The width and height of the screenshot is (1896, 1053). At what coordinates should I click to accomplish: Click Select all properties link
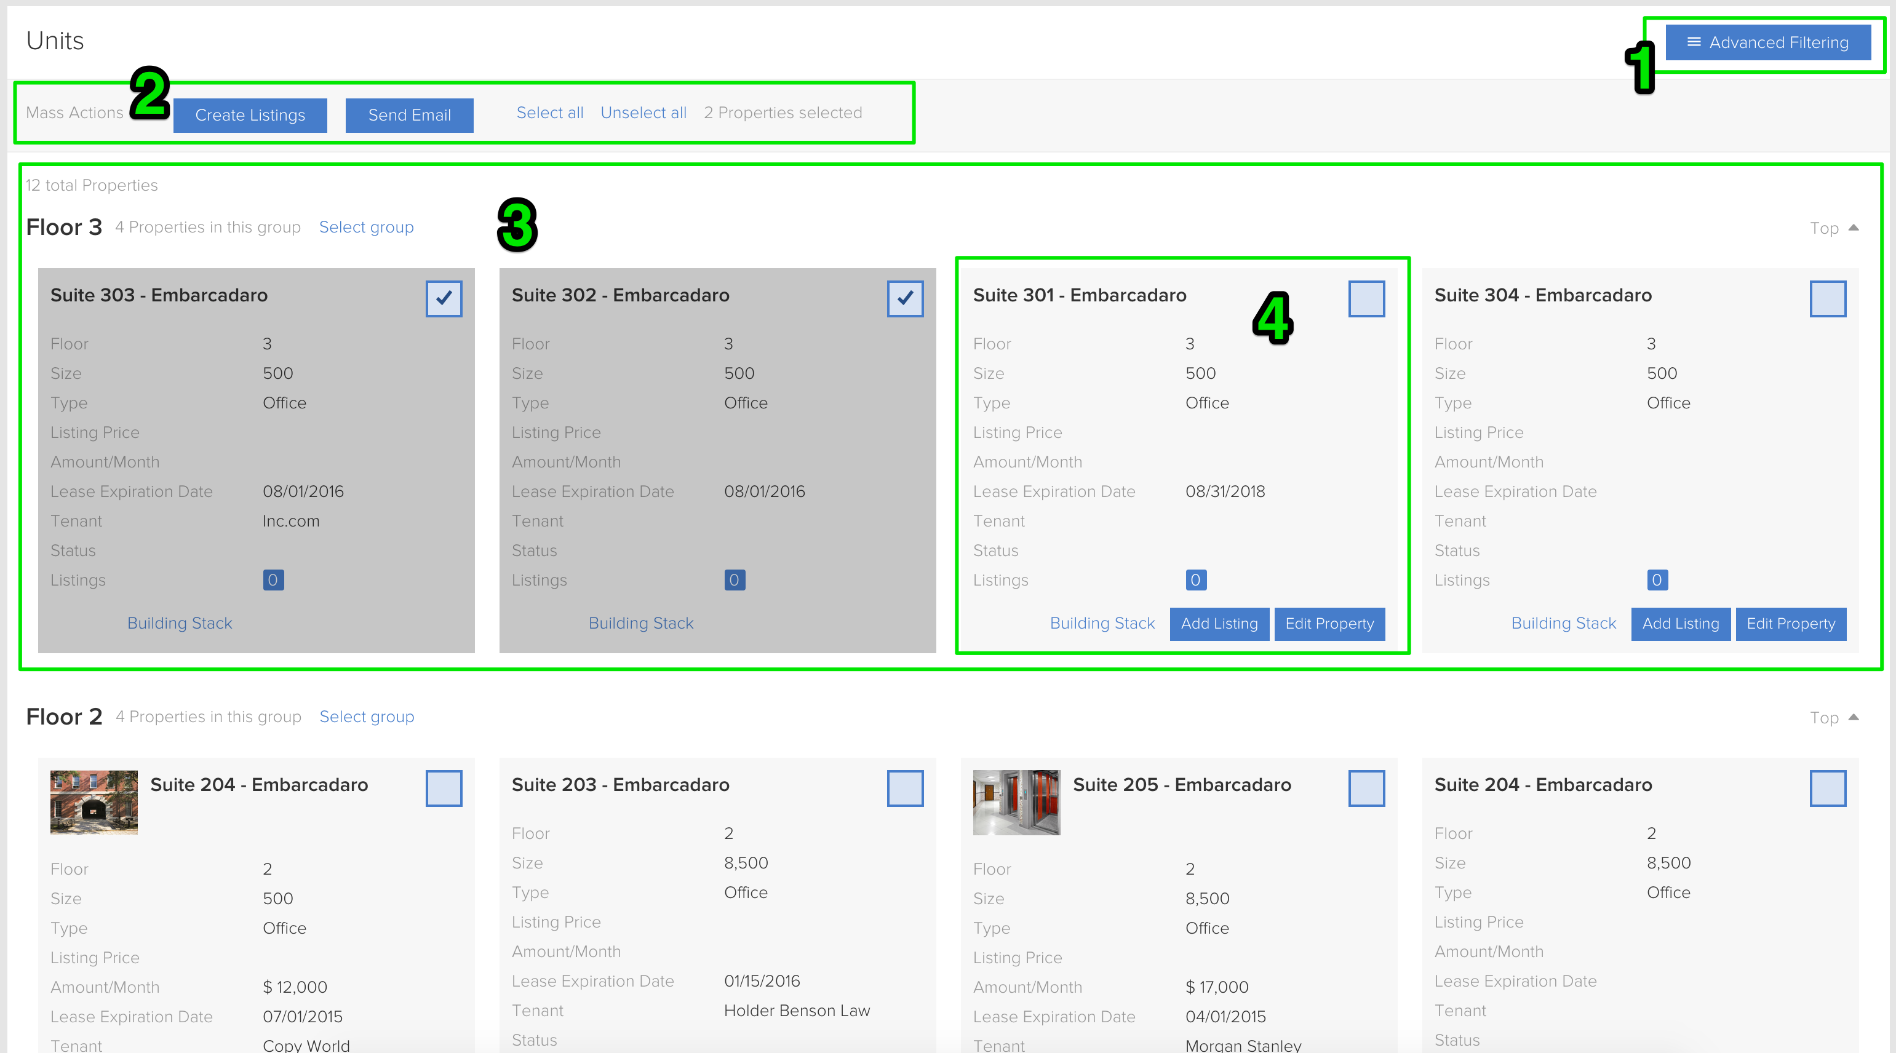point(549,113)
